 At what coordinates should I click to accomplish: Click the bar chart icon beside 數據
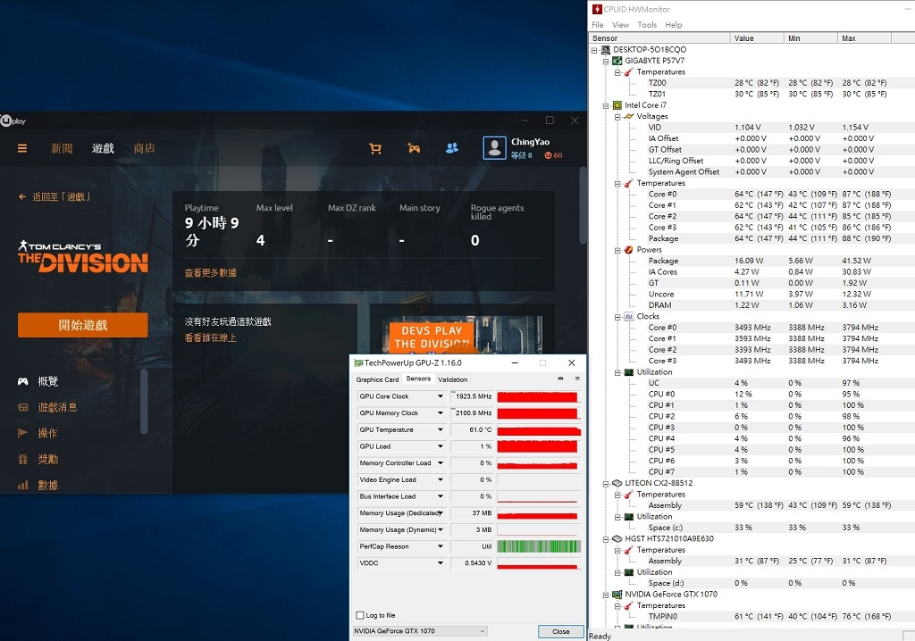click(x=22, y=485)
